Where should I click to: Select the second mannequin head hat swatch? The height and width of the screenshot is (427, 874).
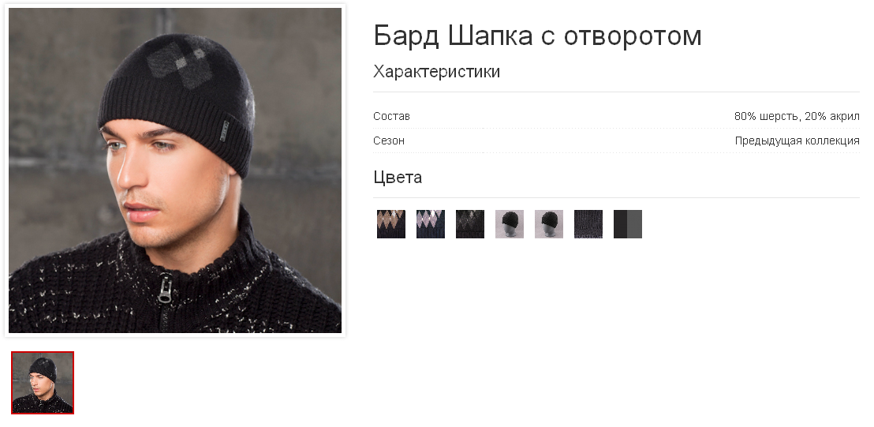tap(549, 224)
